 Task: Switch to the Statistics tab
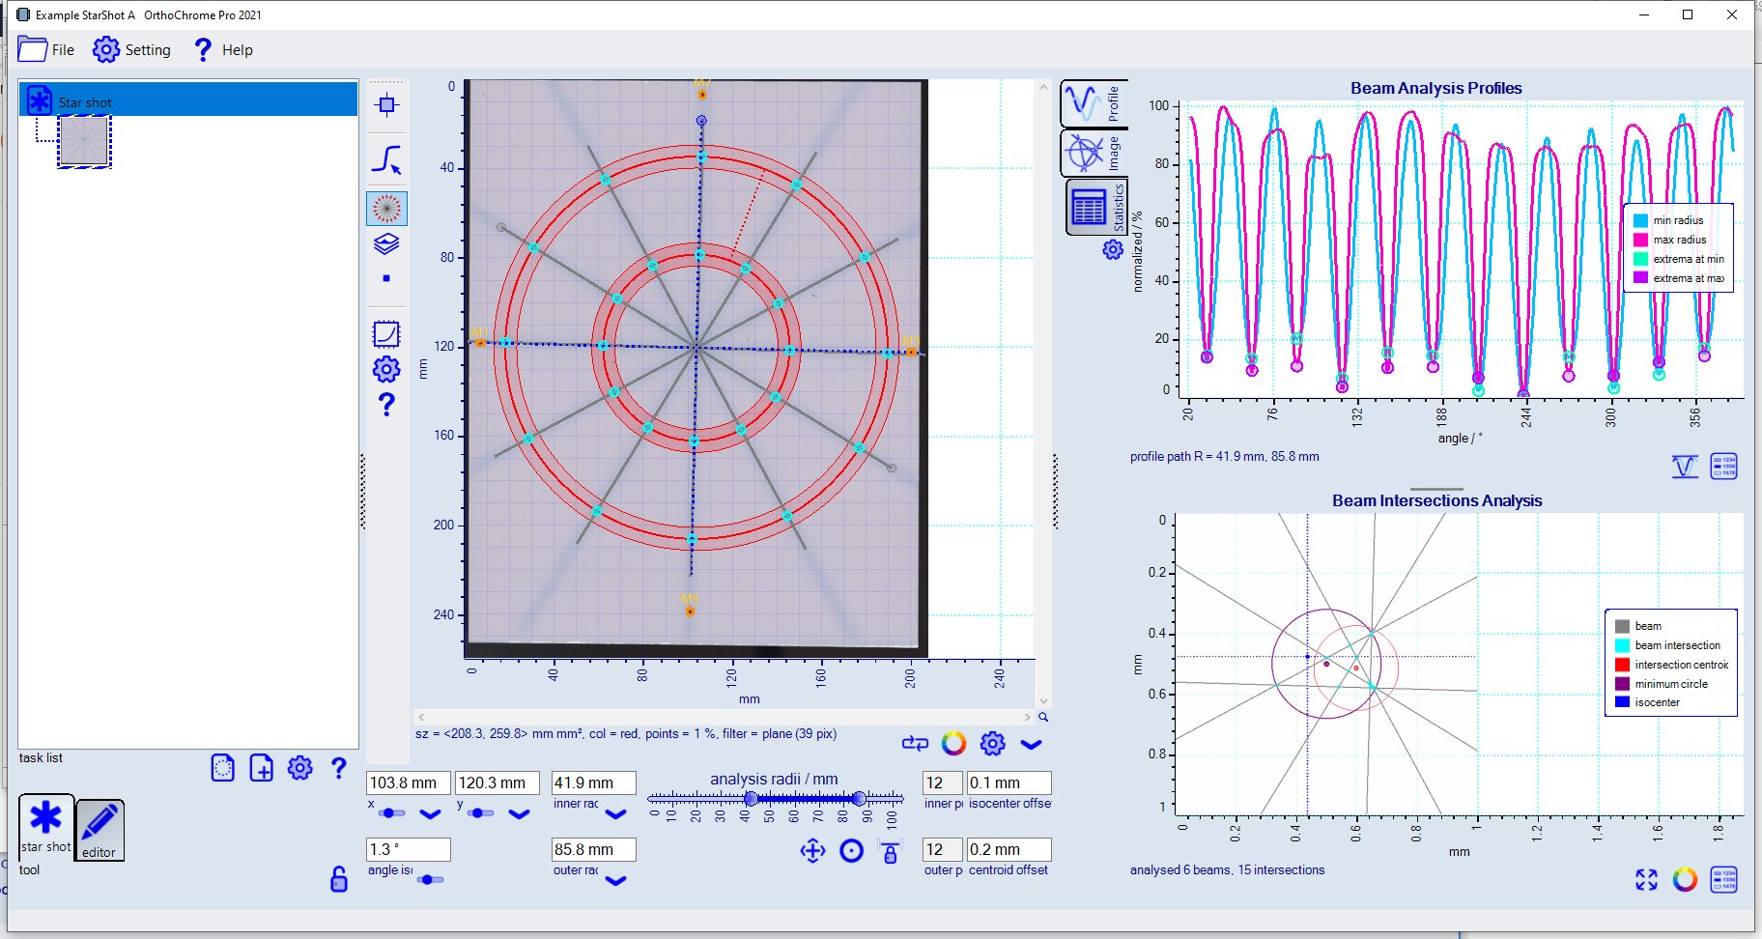[1095, 207]
